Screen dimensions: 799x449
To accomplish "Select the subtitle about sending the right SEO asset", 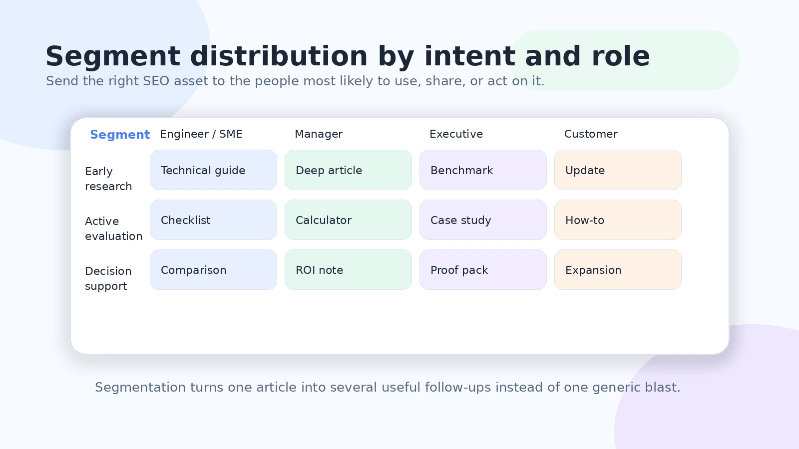I will pos(295,81).
